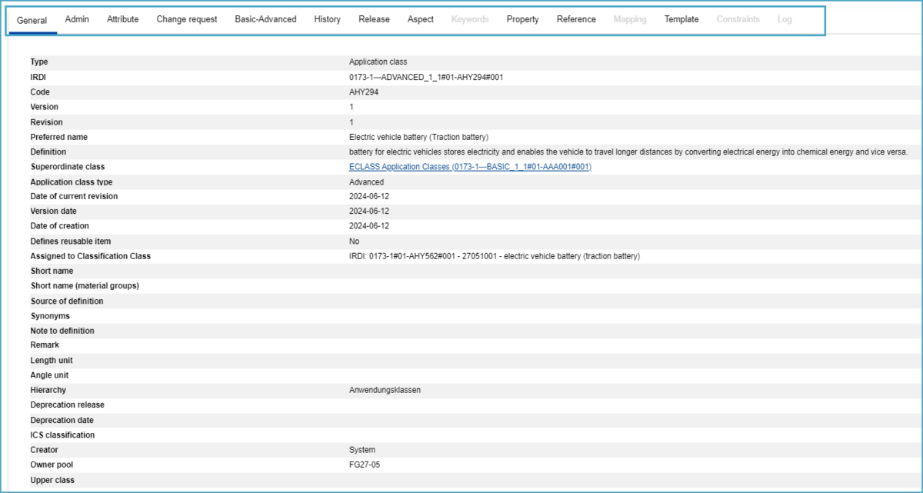Screen dimensions: 923x493
Task: Click the greyed-out Keywords tab
Action: click(470, 19)
